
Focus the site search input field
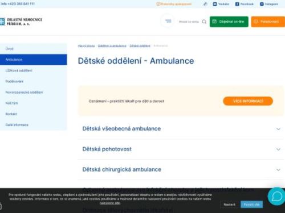[x=189, y=22]
